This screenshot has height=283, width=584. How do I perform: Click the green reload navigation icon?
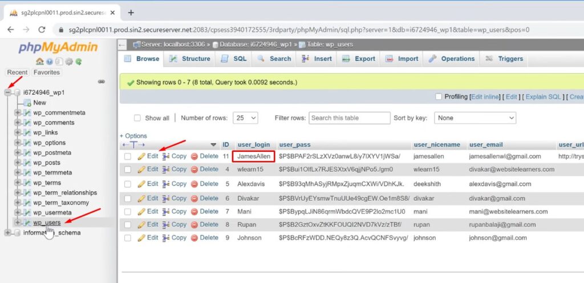78,62
